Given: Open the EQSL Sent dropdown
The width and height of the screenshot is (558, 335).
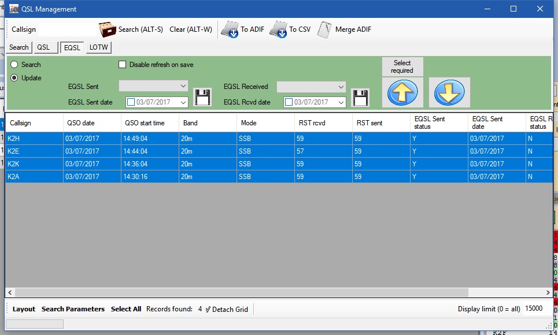Looking at the screenshot, I should 153,86.
